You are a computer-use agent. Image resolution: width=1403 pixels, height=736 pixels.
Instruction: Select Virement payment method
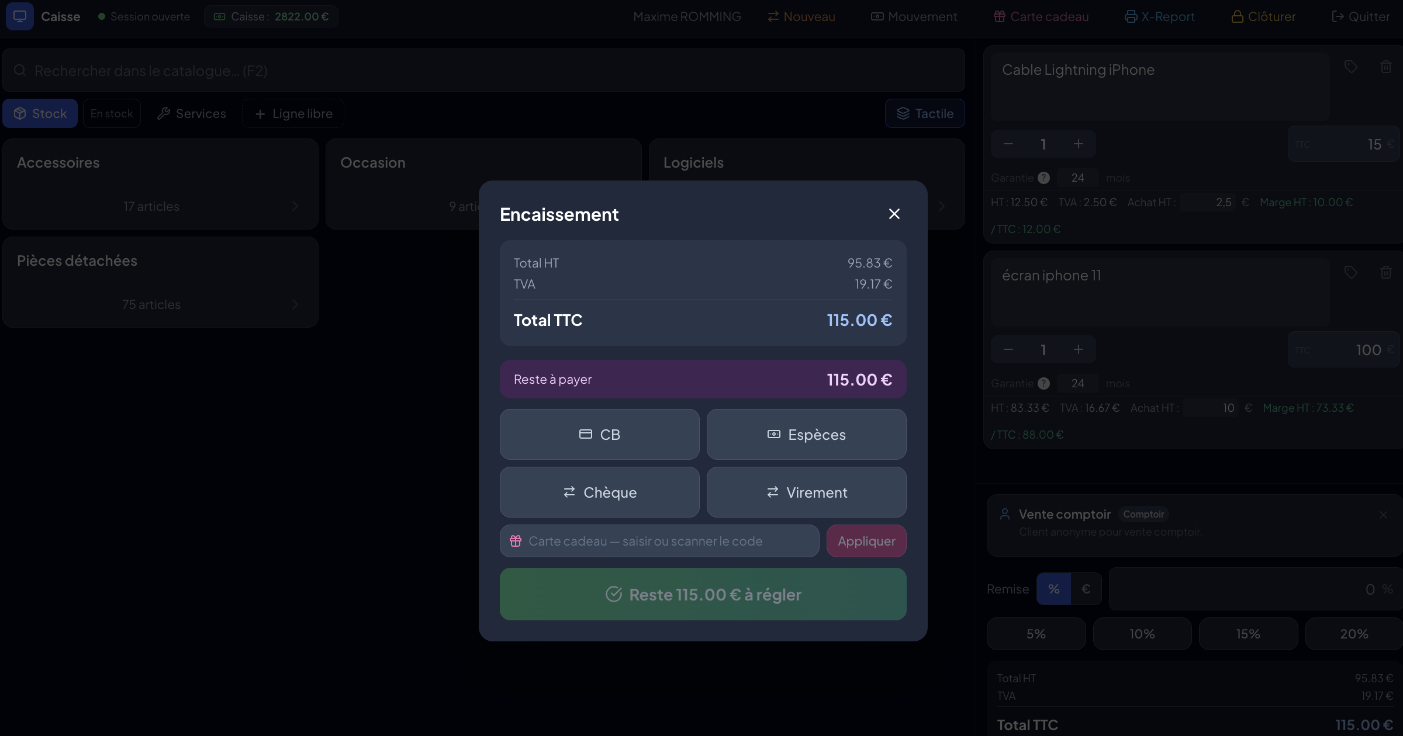coord(806,492)
